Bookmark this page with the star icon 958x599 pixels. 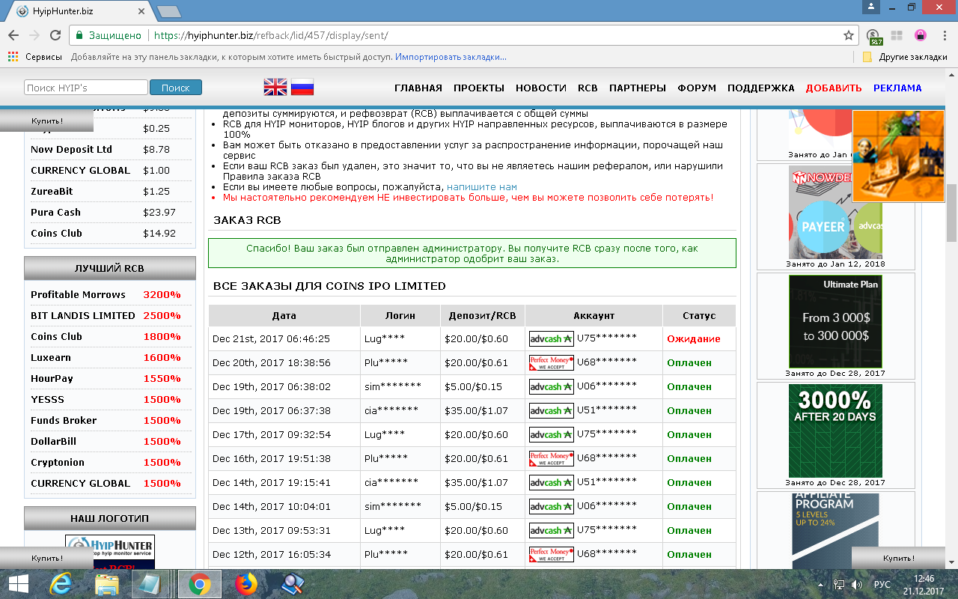pos(848,35)
